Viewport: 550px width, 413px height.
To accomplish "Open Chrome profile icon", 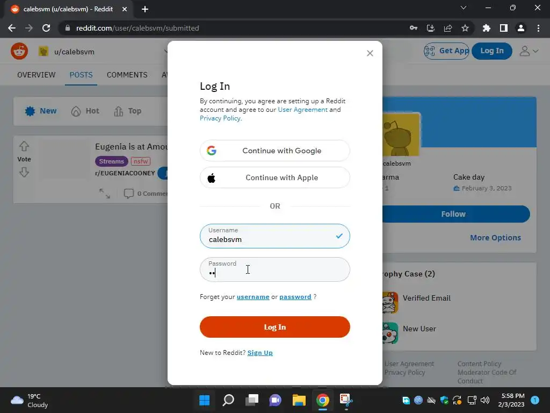I will 521,28.
